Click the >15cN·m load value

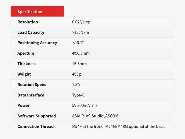[x=81, y=32]
